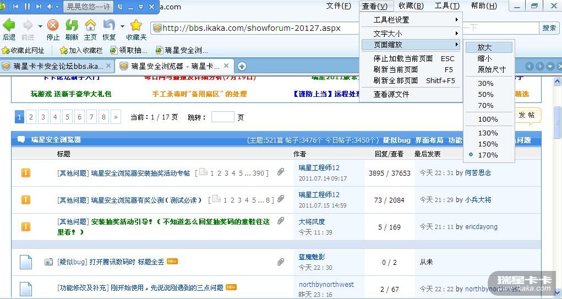562x299 pixels.
Task: Select 100% zoom level option
Action: coord(488,119)
